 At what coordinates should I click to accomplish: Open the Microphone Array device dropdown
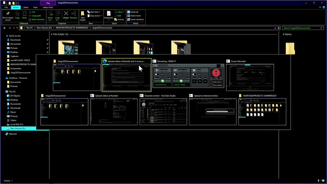[162, 85]
